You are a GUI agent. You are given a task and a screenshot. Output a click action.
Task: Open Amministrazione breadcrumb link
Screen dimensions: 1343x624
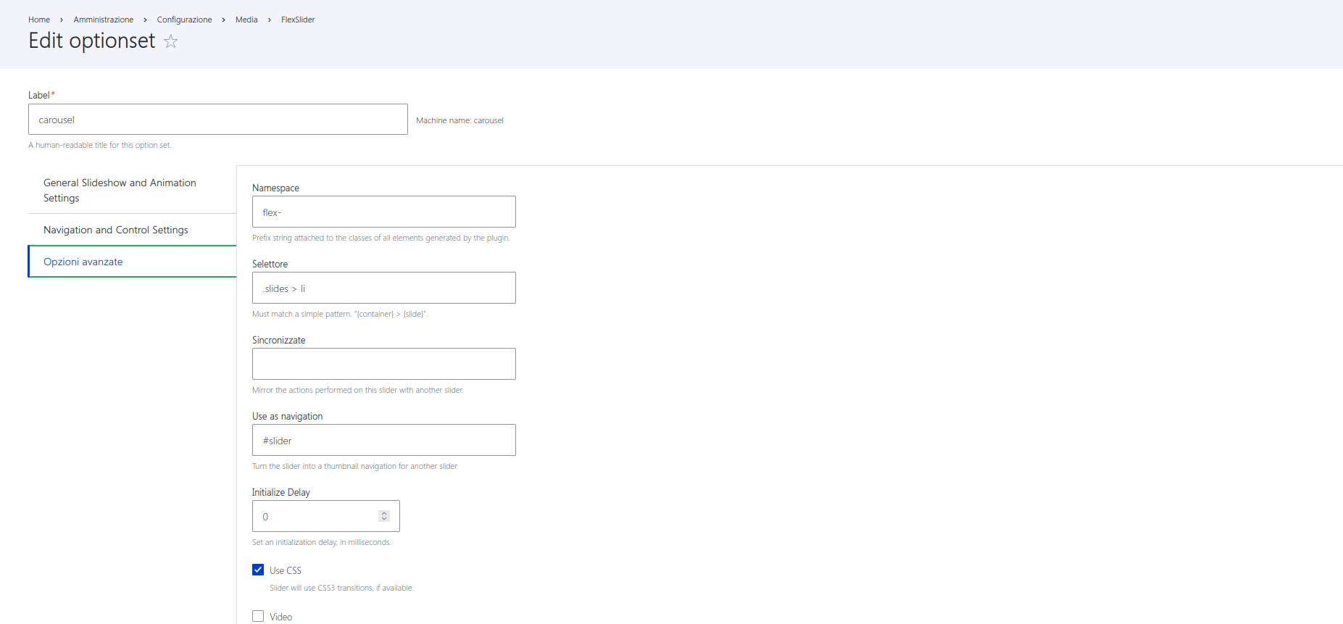(104, 20)
